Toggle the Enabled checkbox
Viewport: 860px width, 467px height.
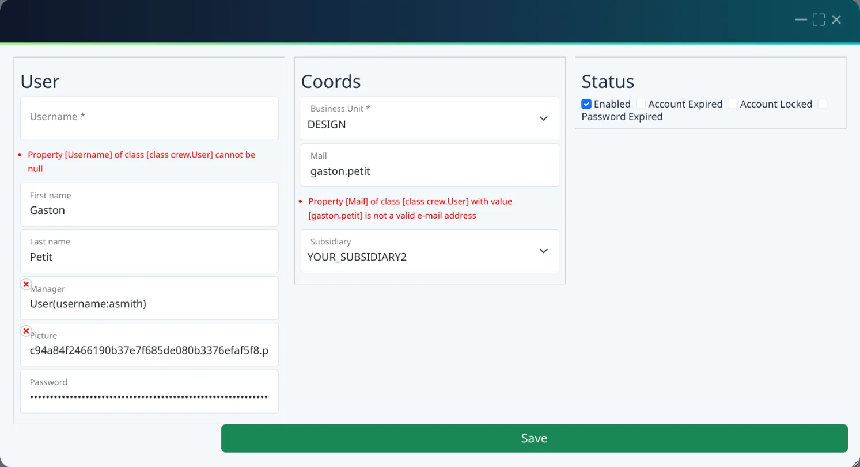(x=586, y=104)
